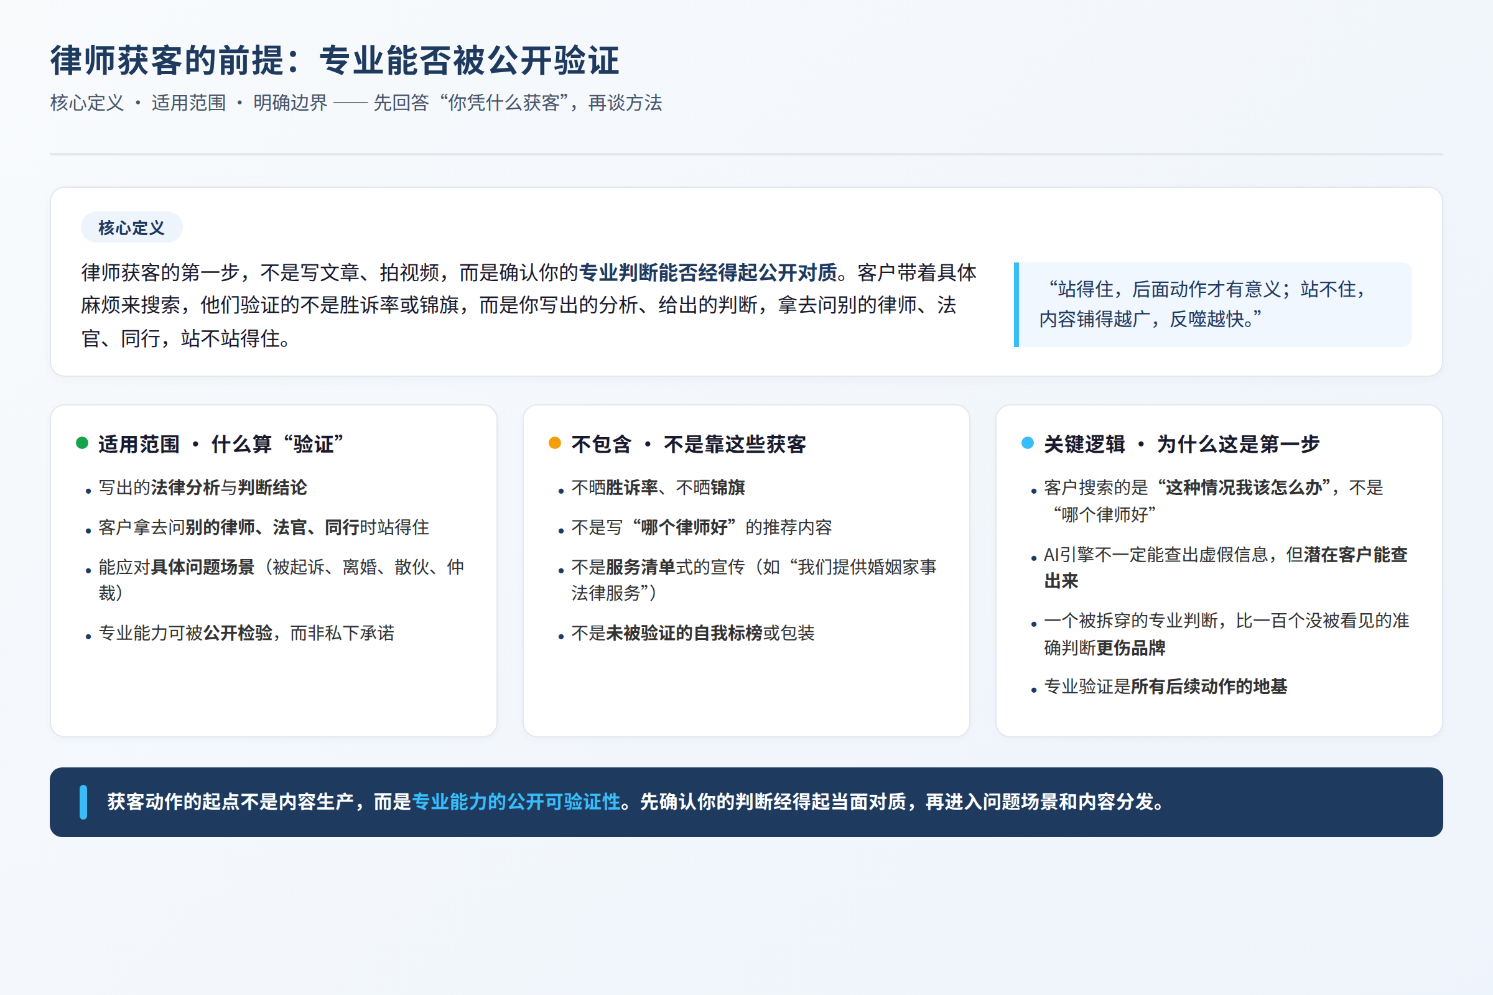Click the green dot beside 适用范围
The width and height of the screenshot is (1493, 995).
click(x=82, y=443)
